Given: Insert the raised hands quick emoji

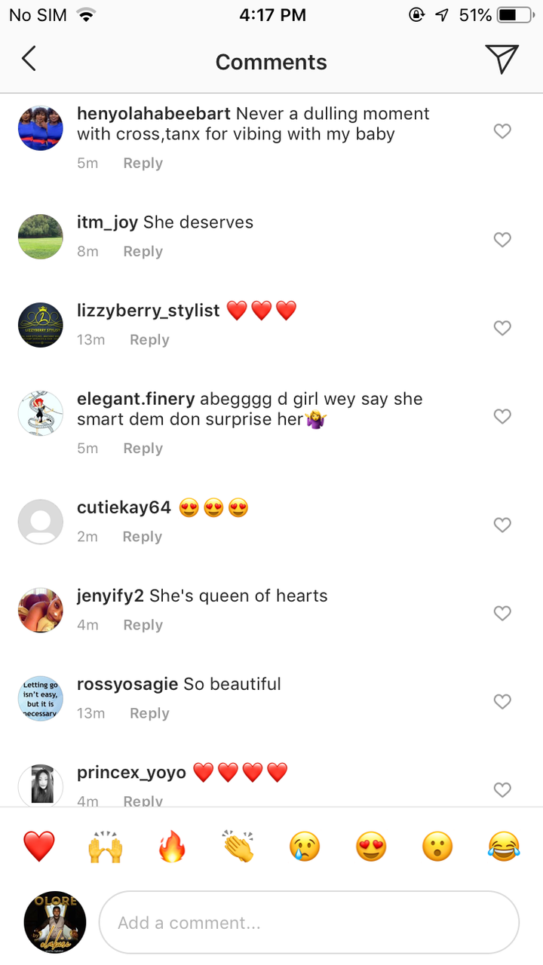Looking at the screenshot, I should click(106, 846).
